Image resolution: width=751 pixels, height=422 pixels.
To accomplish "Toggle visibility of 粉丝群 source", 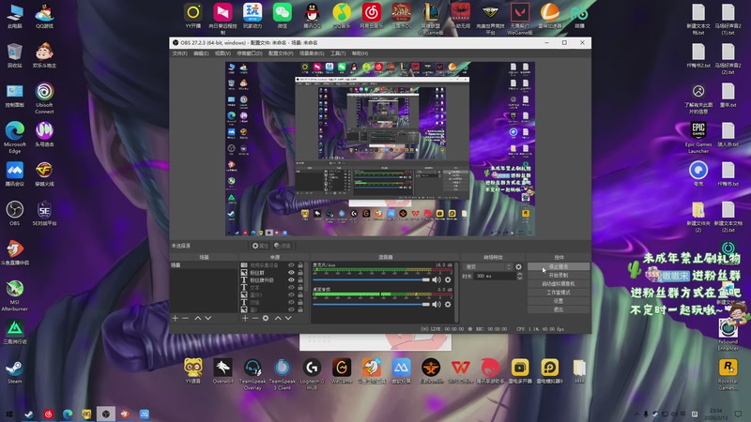I will [291, 273].
